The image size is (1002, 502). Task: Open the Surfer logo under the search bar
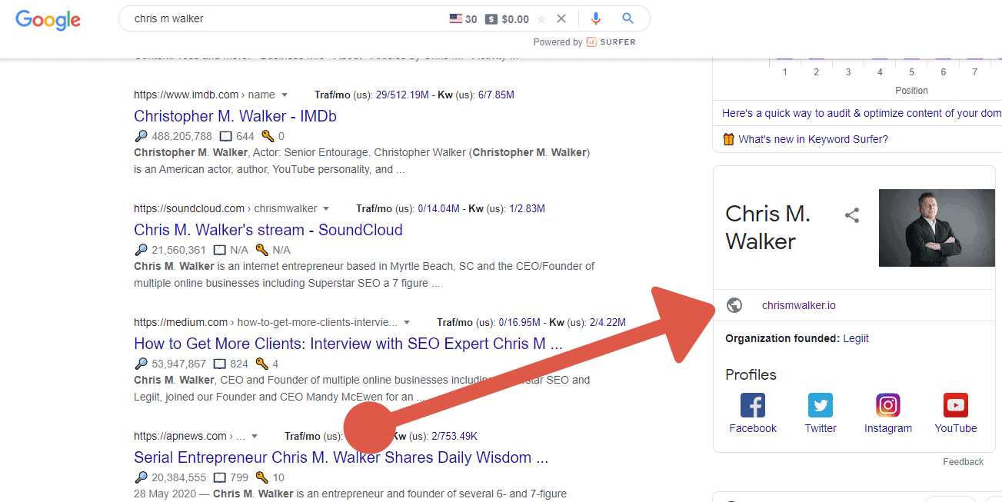coord(611,42)
